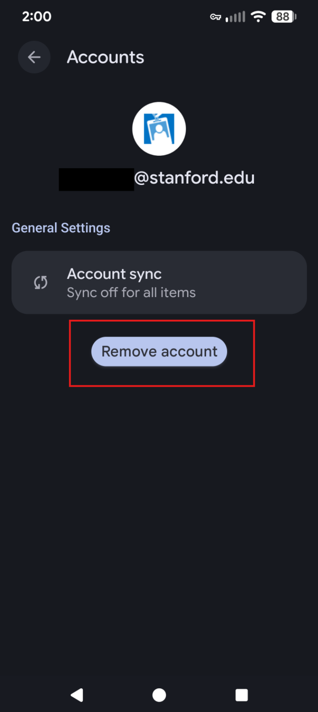Image resolution: width=318 pixels, height=712 pixels.
Task: Open the Stanford account avatar picture
Action: (x=159, y=128)
